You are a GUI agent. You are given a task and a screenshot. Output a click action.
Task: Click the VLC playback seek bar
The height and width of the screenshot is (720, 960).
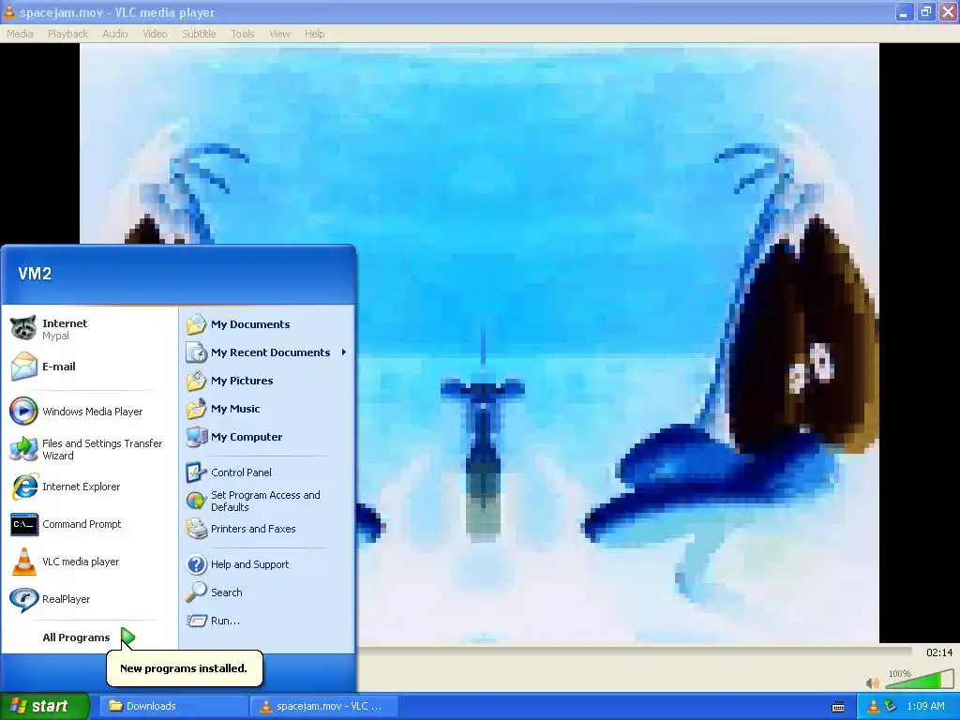click(x=635, y=651)
